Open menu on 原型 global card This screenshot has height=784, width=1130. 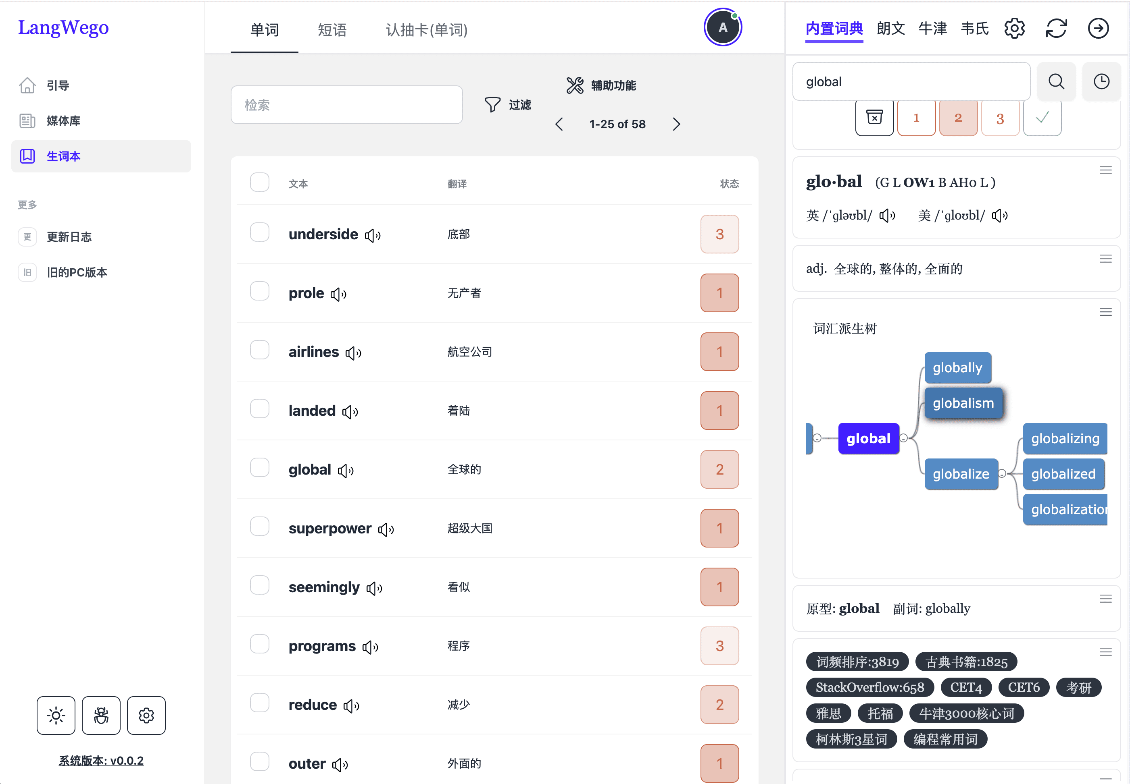pyautogui.click(x=1105, y=599)
